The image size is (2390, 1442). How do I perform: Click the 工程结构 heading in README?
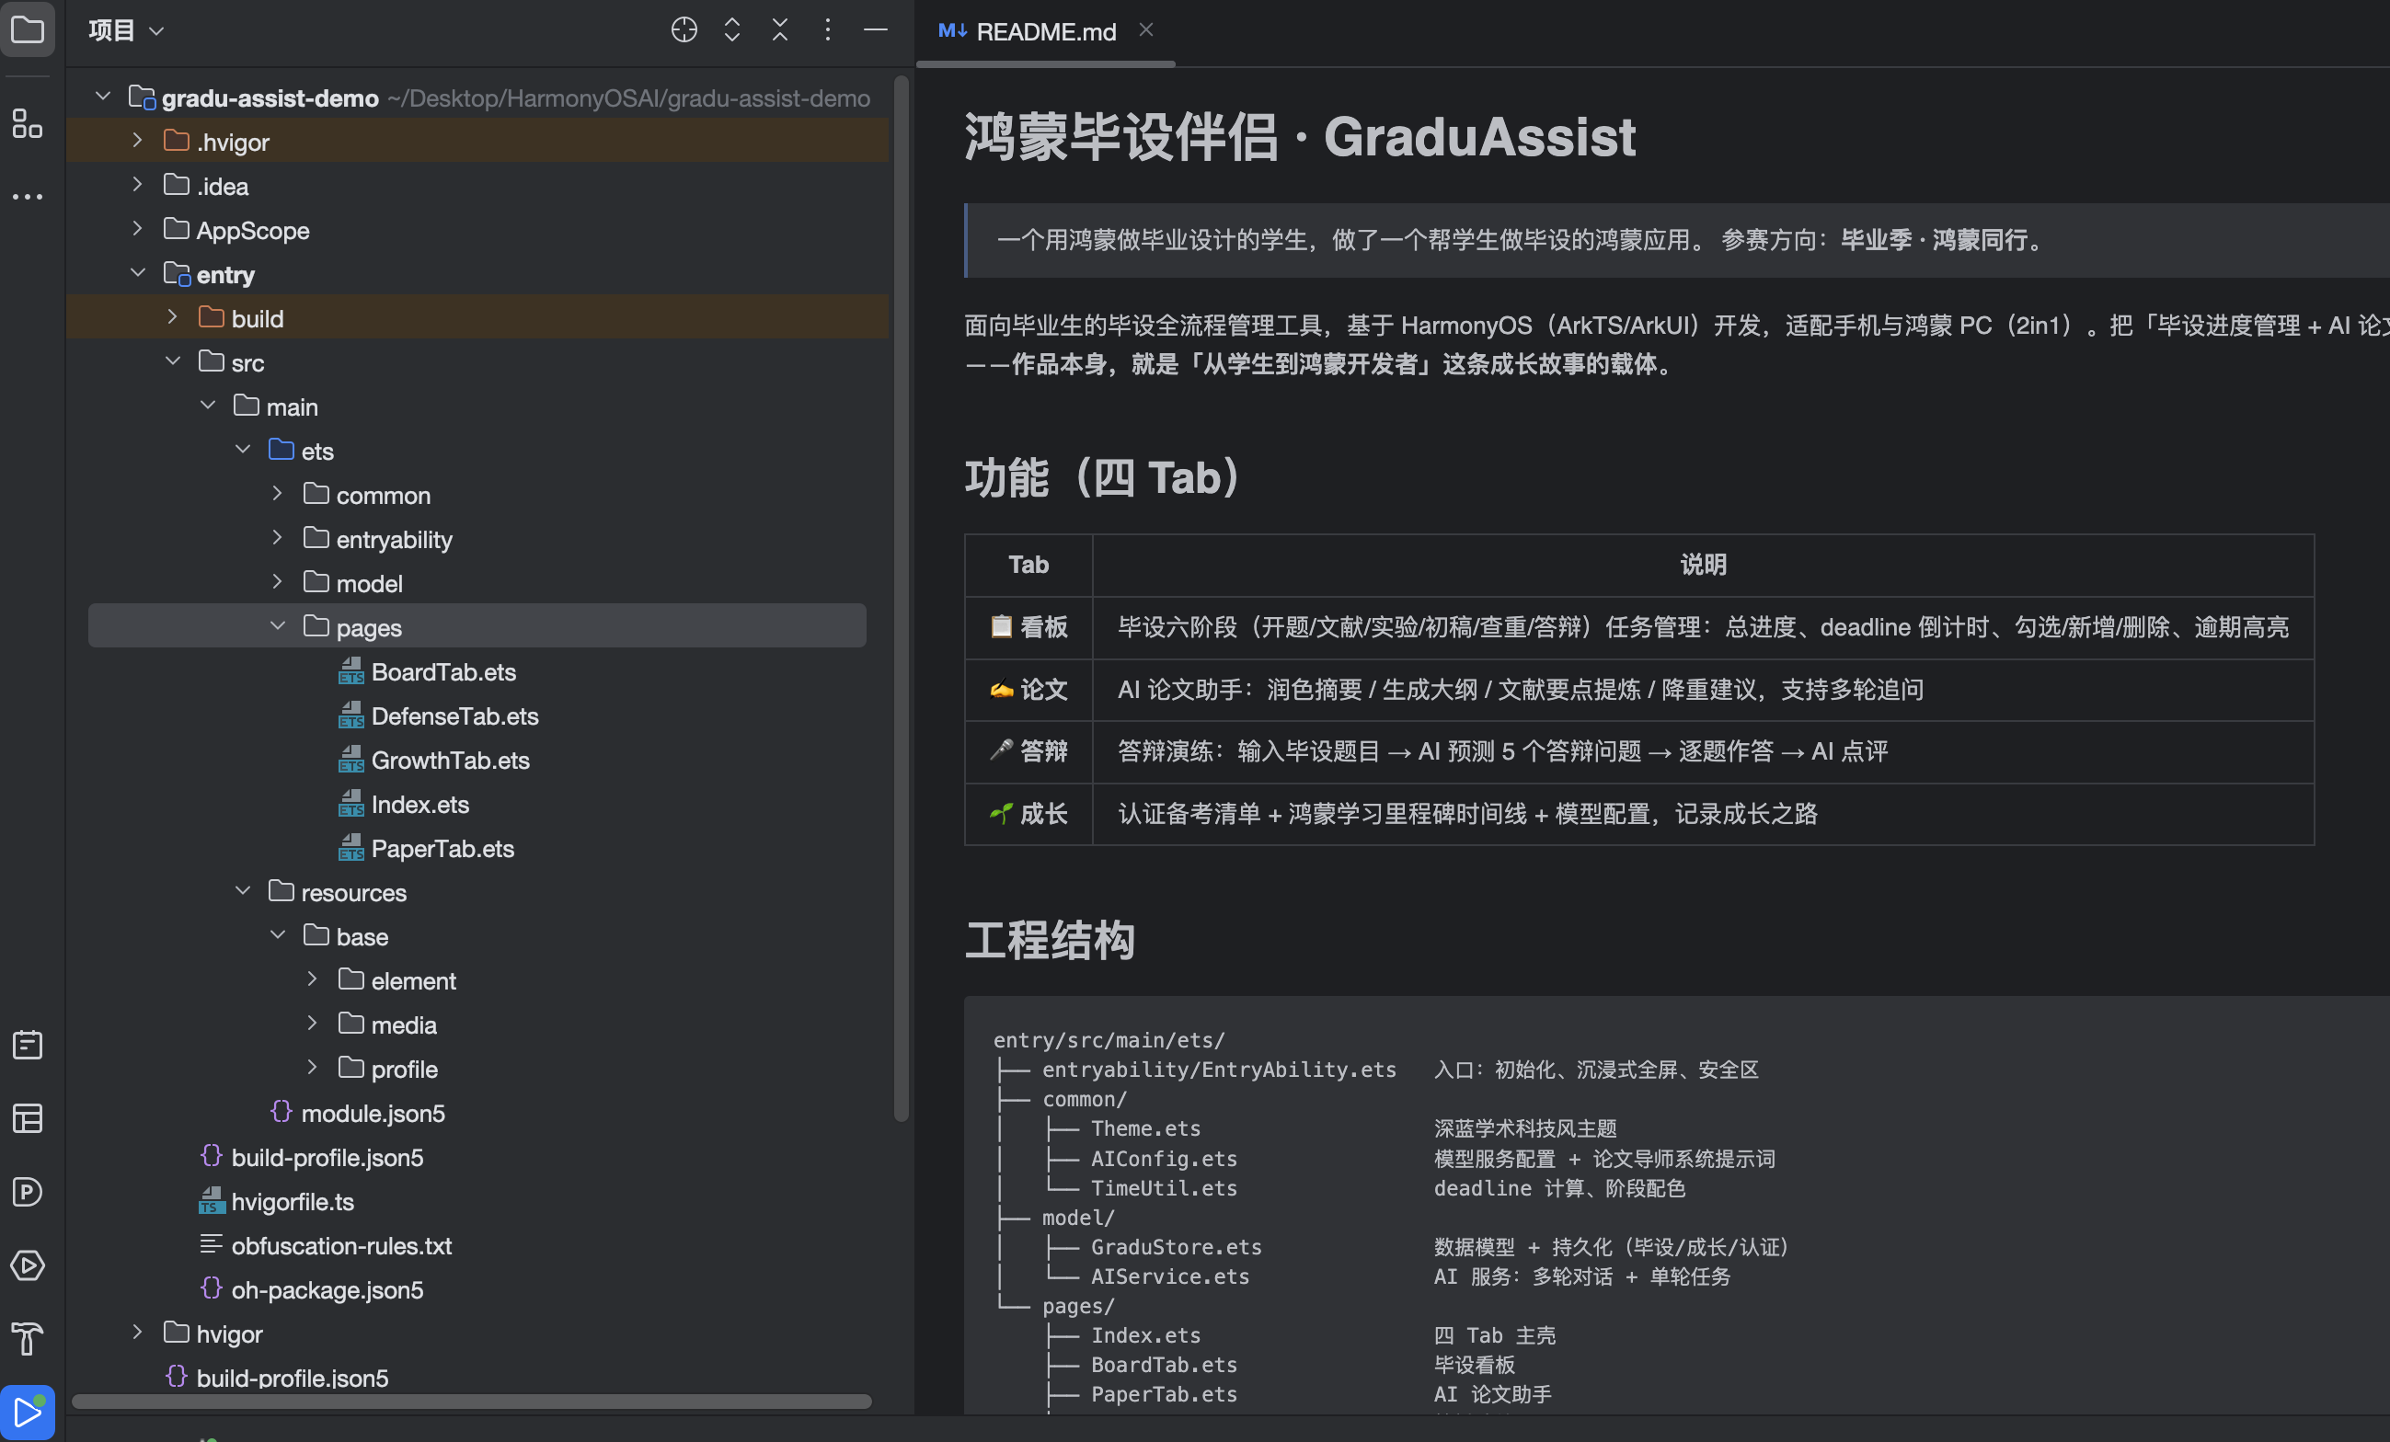tap(1050, 940)
